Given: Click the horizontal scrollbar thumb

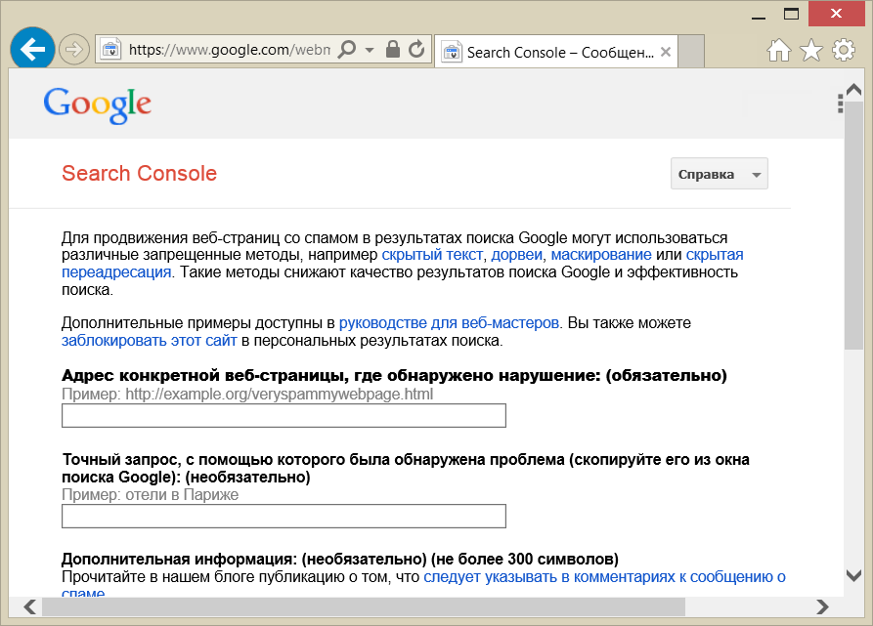Looking at the screenshot, I should tap(364, 606).
